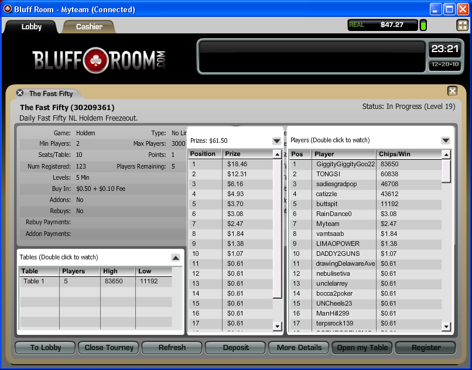
Task: Click the Pos column header in Players list
Action: [x=300, y=154]
